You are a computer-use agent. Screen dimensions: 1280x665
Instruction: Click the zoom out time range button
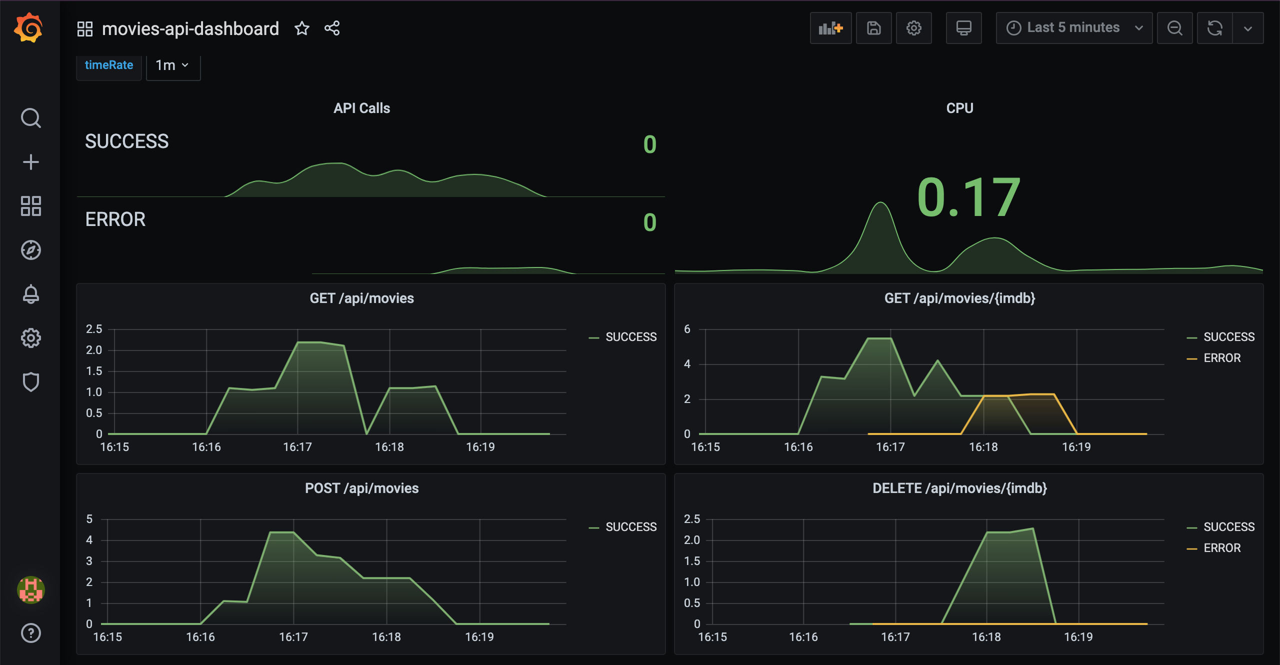(1174, 28)
